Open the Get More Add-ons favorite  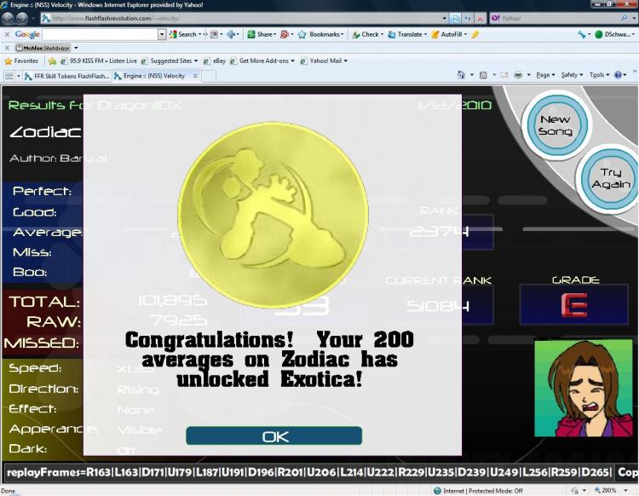click(x=262, y=61)
